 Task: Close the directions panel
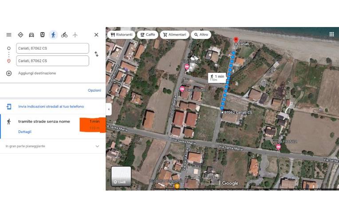click(x=96, y=35)
